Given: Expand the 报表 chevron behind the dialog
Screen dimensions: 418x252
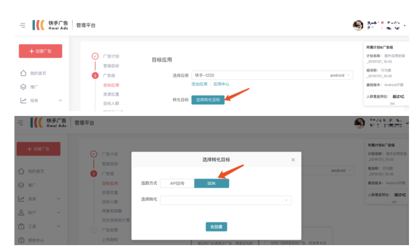Looking at the screenshot, I should [x=59, y=199].
